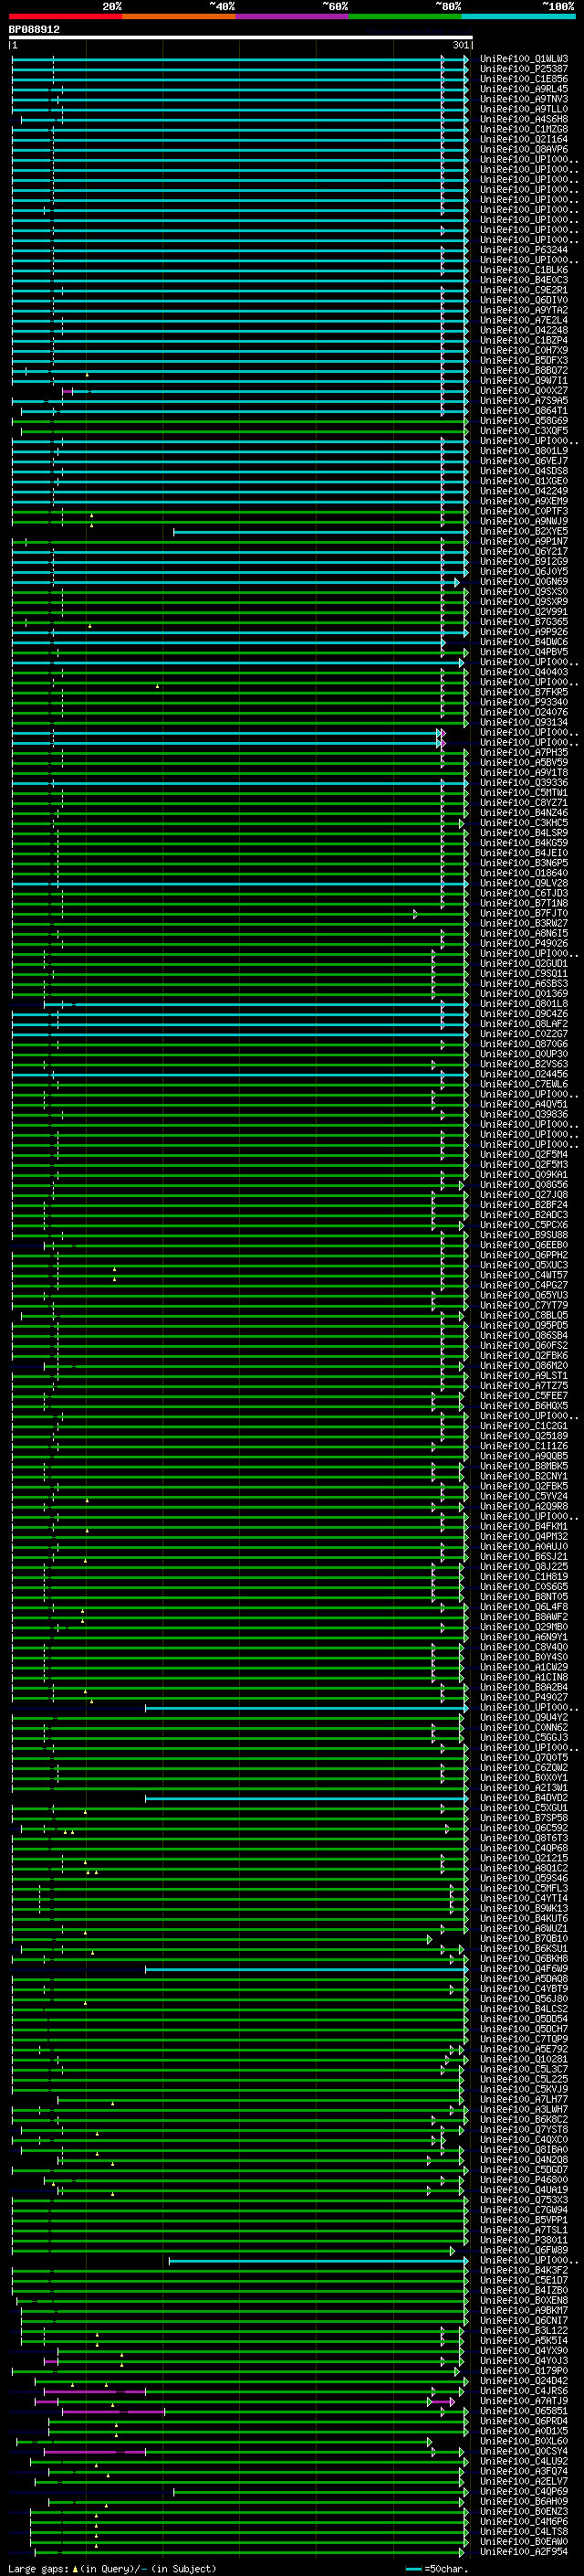This screenshot has width=584, height=2576.
Task: Select UniRef100_Q01369 label
Action: click(523, 993)
